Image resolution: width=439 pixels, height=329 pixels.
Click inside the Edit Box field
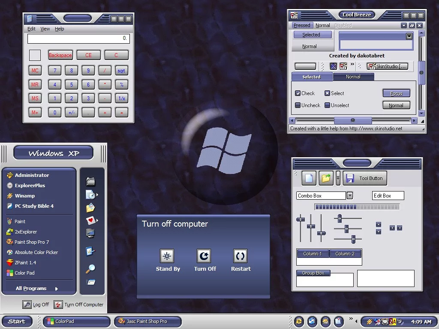[388, 196]
